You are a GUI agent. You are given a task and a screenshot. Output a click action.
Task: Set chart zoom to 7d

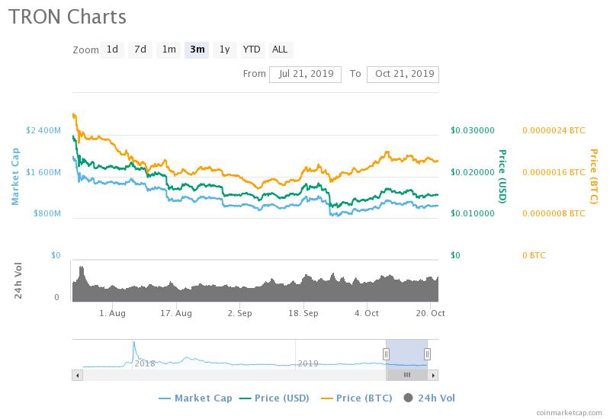click(140, 50)
